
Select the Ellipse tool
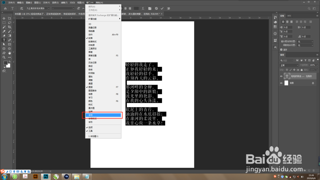pyautogui.click(x=9, y=49)
